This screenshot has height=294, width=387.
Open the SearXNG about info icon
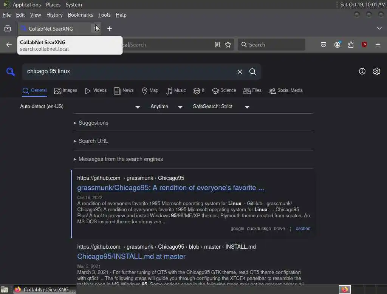362,71
